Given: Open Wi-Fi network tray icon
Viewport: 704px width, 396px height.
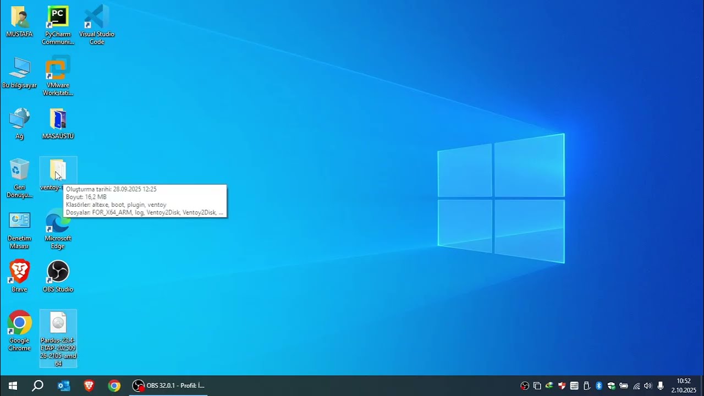Looking at the screenshot, I should pos(636,386).
